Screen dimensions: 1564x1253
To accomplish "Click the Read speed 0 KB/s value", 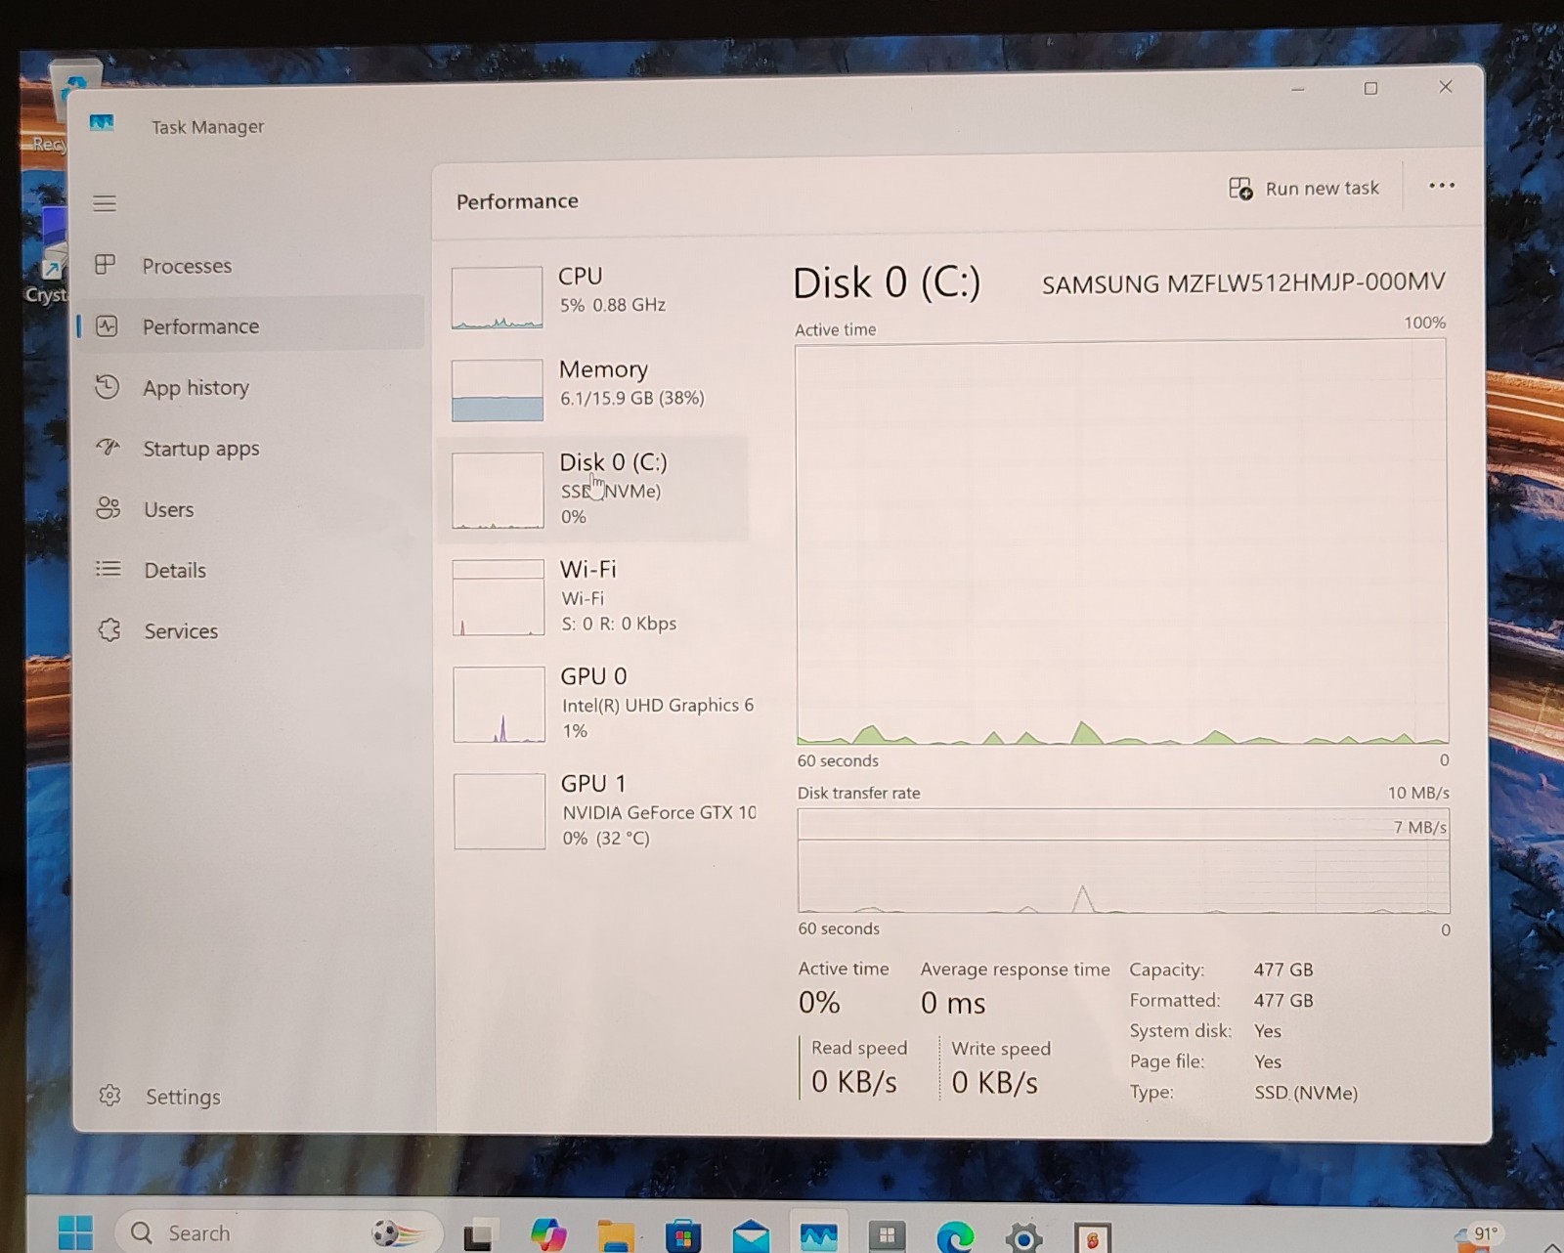I will tap(854, 1082).
